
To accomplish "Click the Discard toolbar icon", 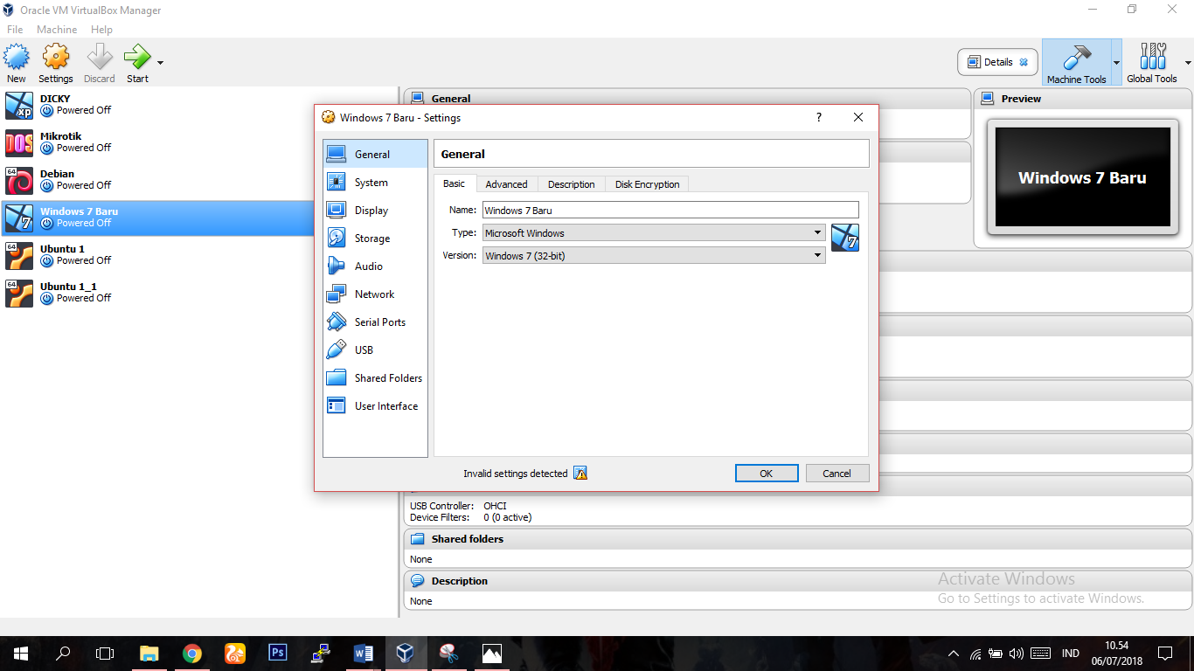I will point(100,63).
